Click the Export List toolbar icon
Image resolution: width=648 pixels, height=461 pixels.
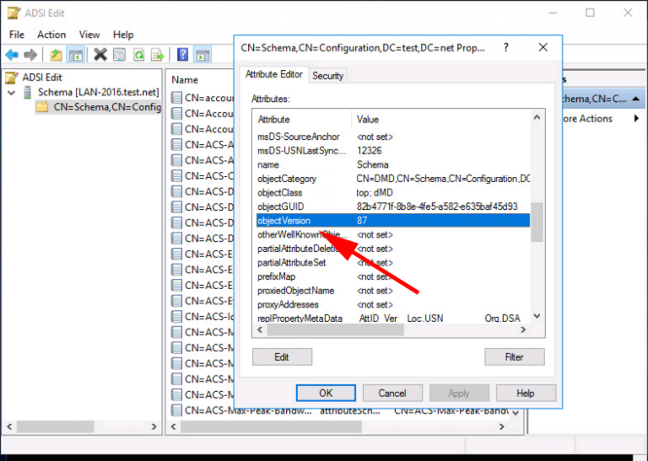point(157,55)
